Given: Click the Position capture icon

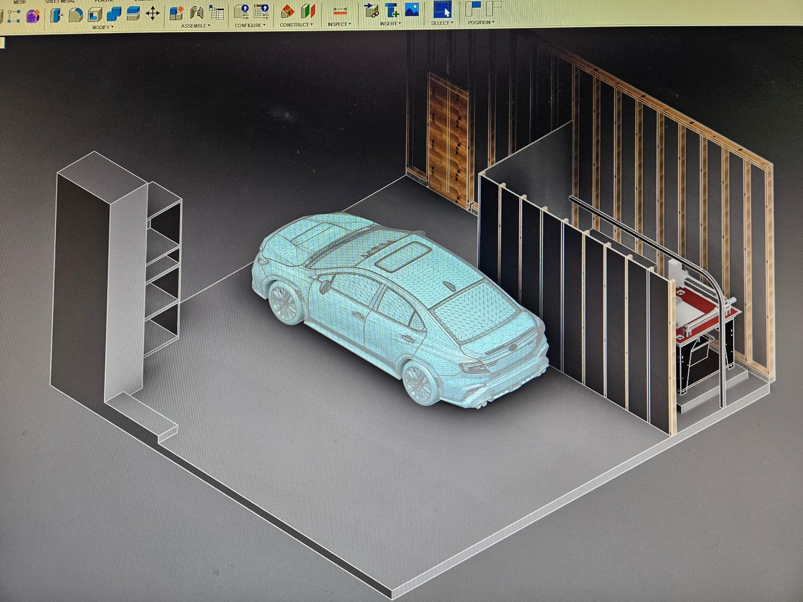Looking at the screenshot, I should 473,8.
